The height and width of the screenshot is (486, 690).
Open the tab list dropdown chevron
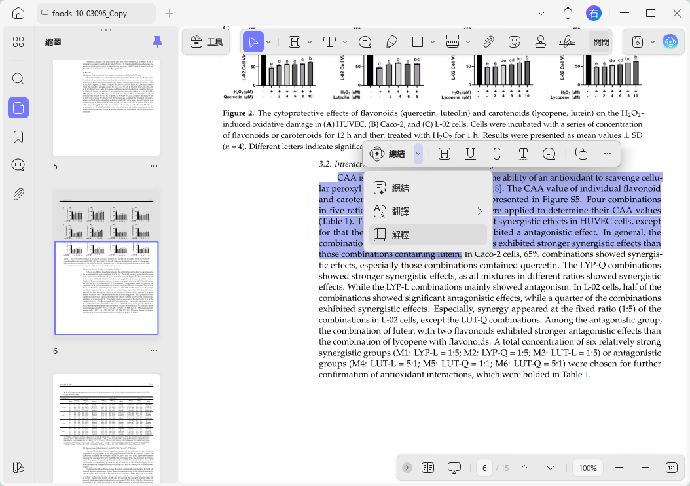tap(541, 14)
